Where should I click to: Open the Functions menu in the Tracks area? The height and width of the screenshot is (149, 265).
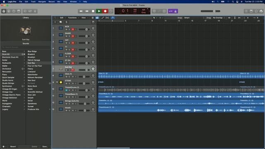[x=72, y=18]
